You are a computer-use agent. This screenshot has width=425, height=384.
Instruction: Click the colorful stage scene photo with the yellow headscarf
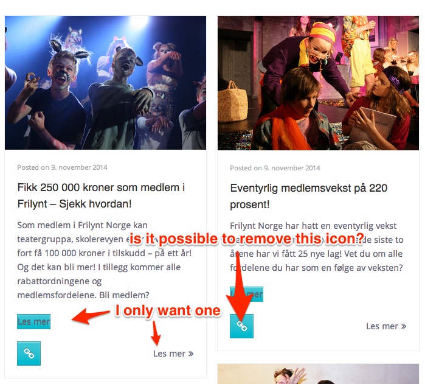pyautogui.click(x=318, y=83)
